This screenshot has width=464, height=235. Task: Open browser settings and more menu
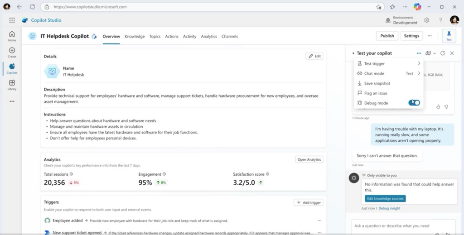pos(405,7)
